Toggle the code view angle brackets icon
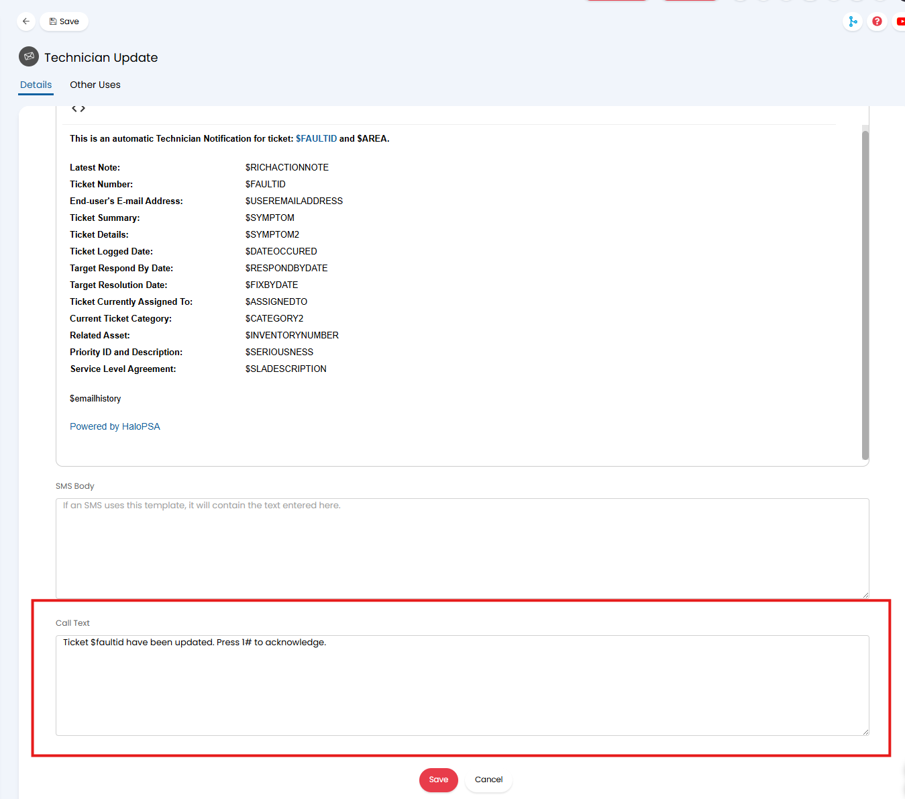This screenshot has width=905, height=799. click(78, 109)
